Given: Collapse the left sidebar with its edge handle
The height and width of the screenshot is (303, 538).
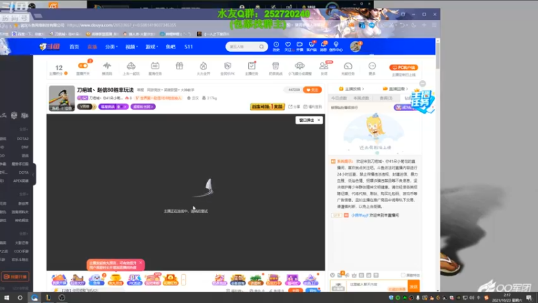Looking at the screenshot, I should pyautogui.click(x=34, y=174).
